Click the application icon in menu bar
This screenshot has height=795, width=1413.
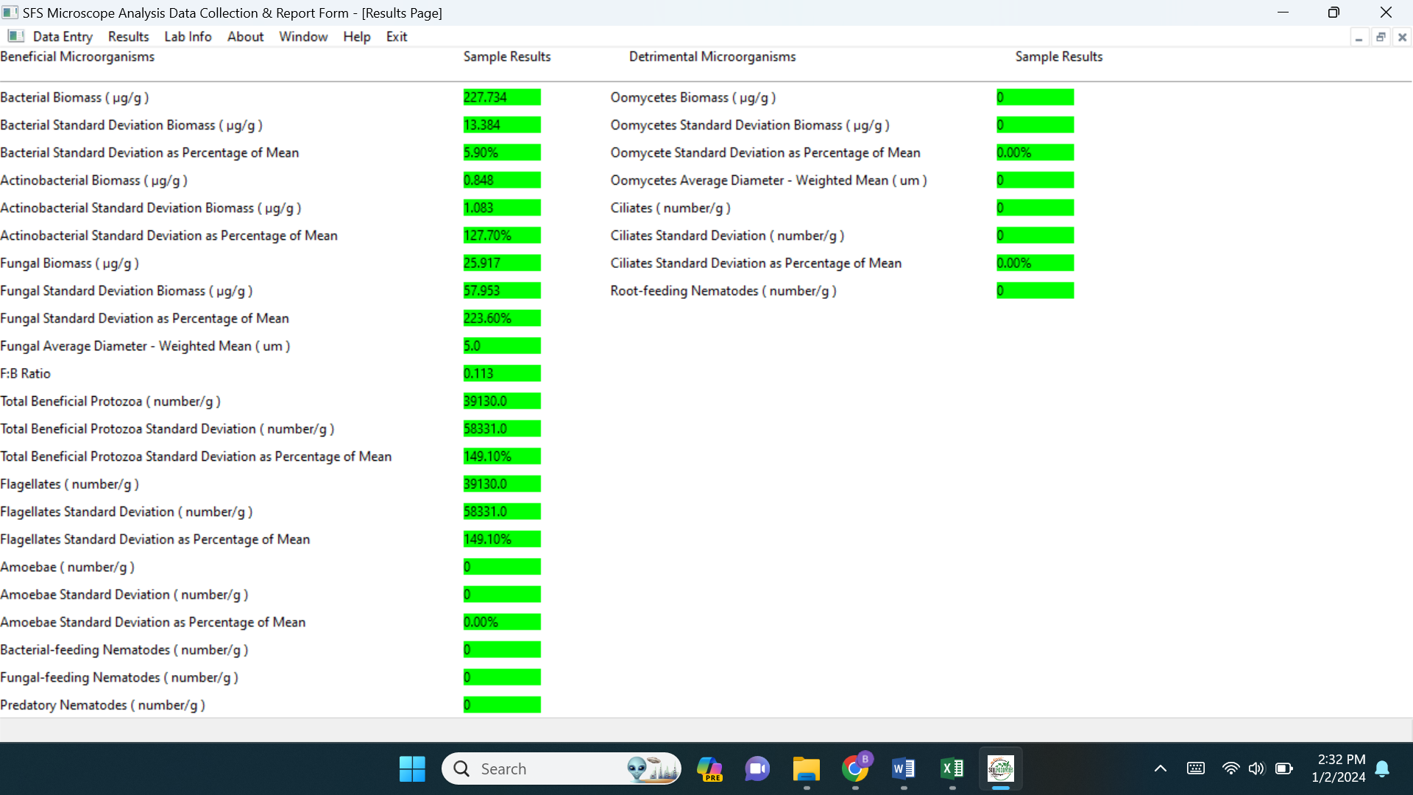coord(15,36)
